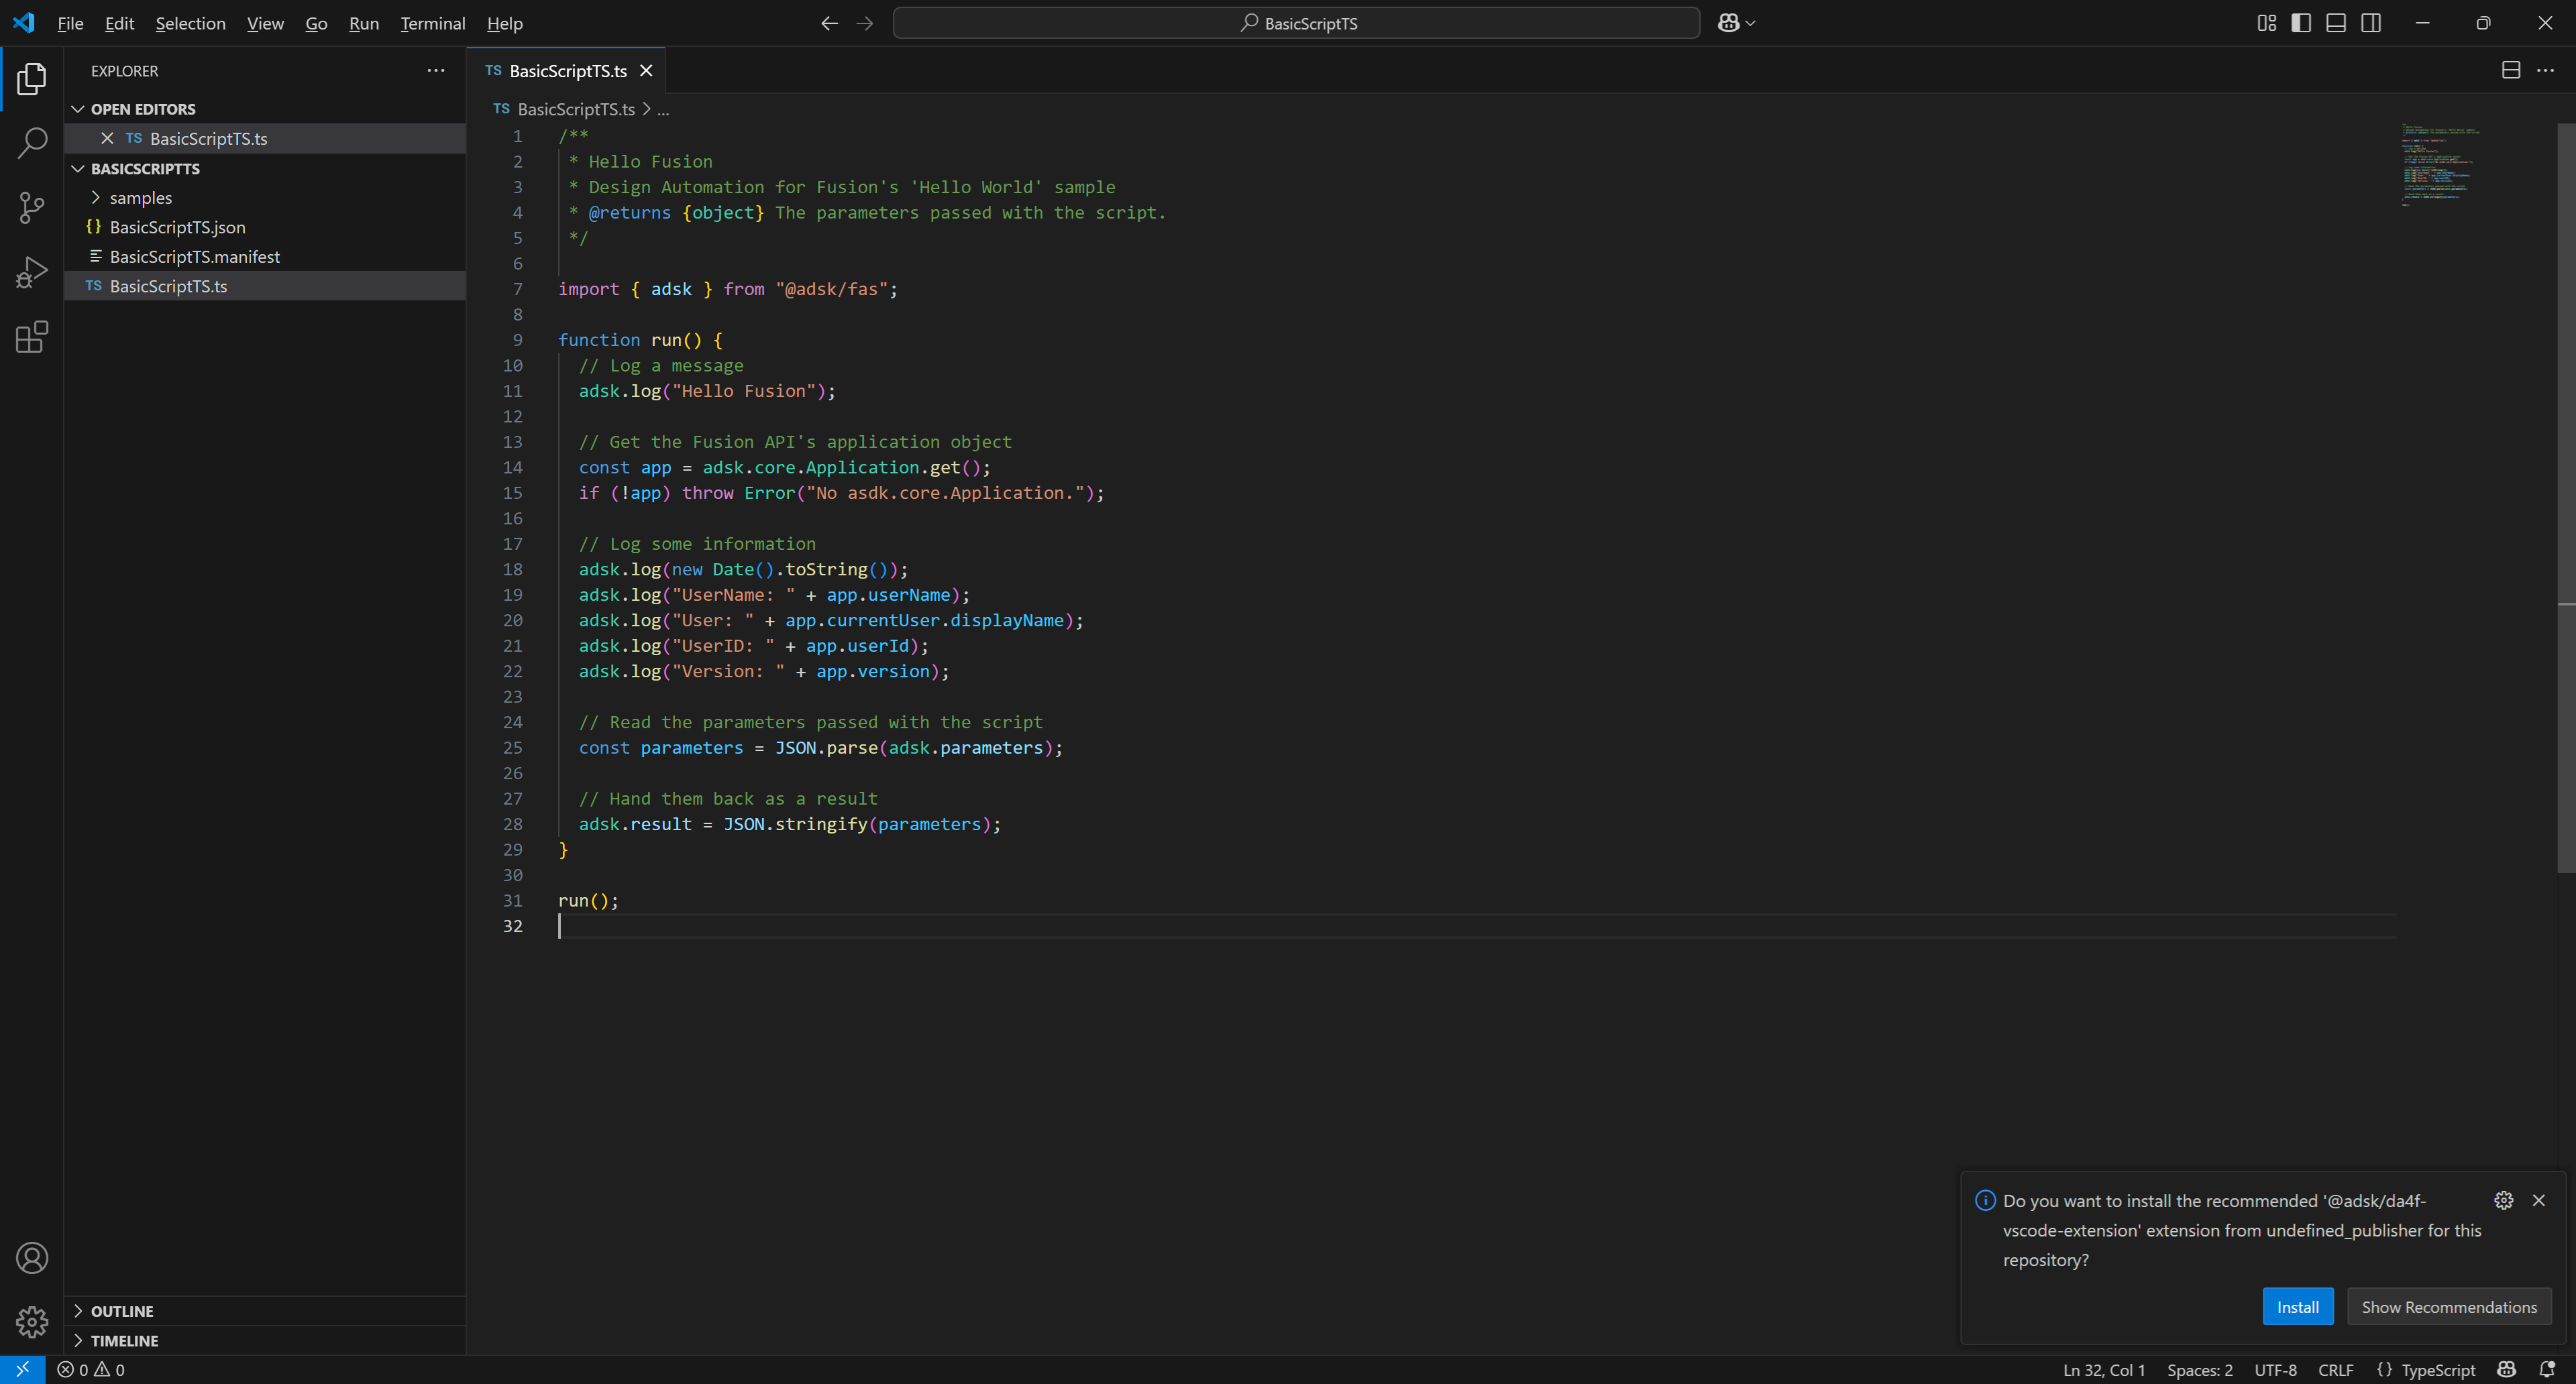Click line number 9 in the gutter
Viewport: 2576px width, 1384px height.
coord(517,340)
